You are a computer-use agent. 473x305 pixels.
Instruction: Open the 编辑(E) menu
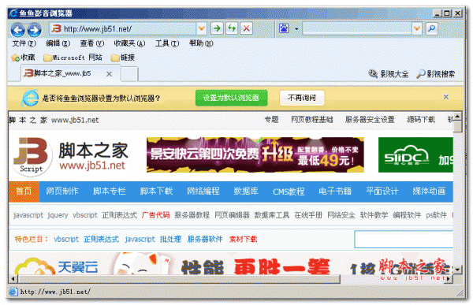coord(58,43)
